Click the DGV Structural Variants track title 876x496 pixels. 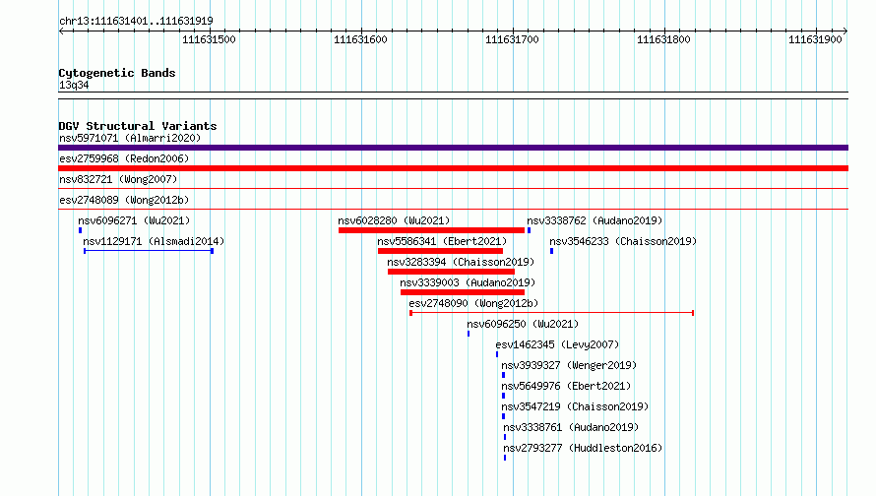coord(138,126)
